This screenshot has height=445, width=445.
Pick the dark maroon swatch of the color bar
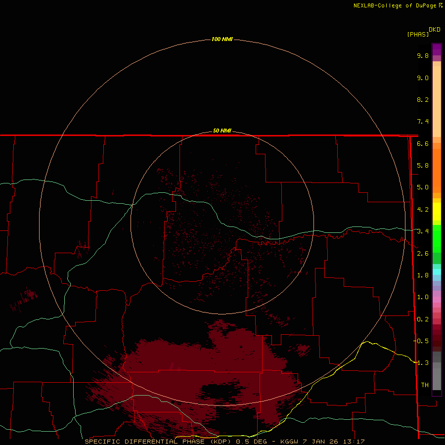point(437,338)
